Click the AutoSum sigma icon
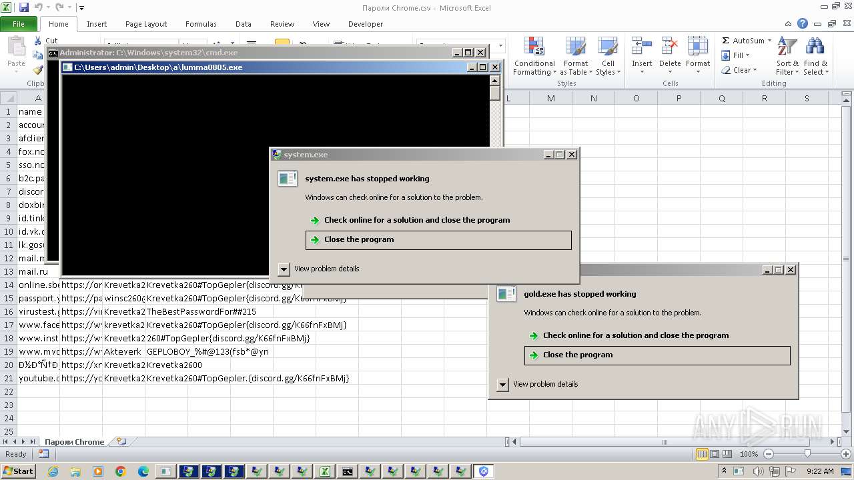Viewport: 854px width, 480px height. coord(726,41)
